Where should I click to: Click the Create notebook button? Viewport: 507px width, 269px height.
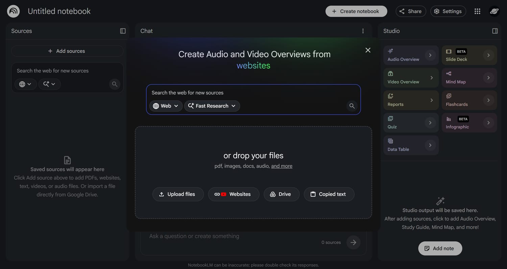tap(356, 11)
